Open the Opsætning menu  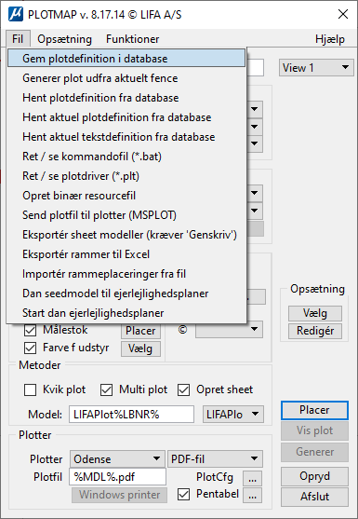64,39
